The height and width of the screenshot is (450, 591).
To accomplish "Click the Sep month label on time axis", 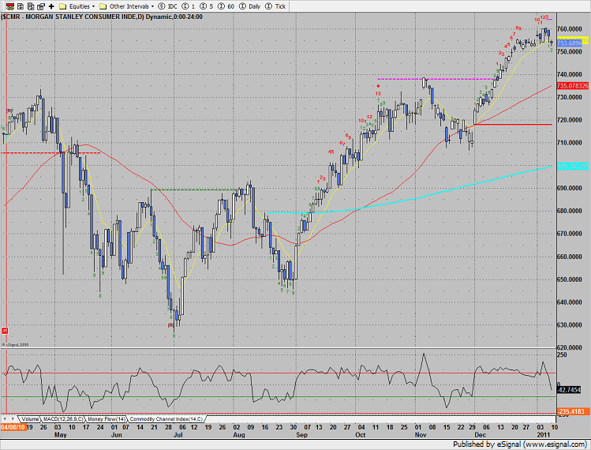I will pos(302,434).
